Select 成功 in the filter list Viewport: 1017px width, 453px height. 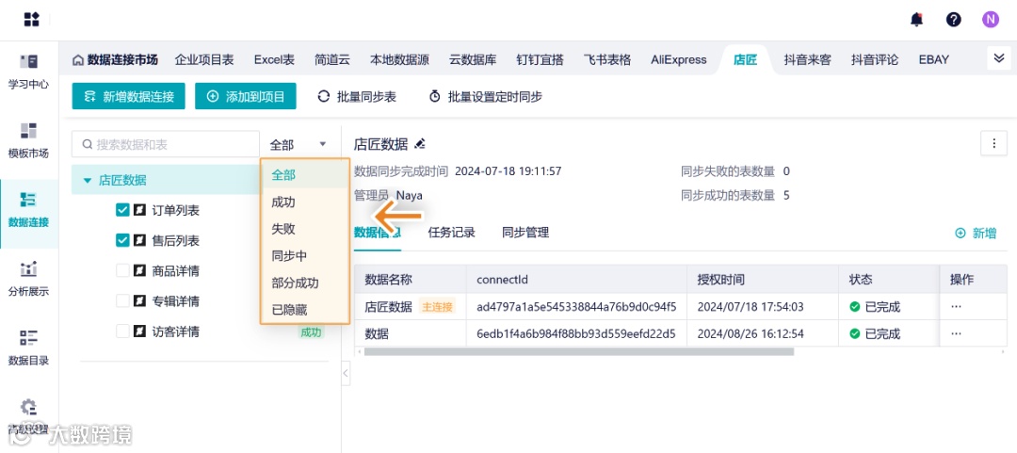pos(305,202)
